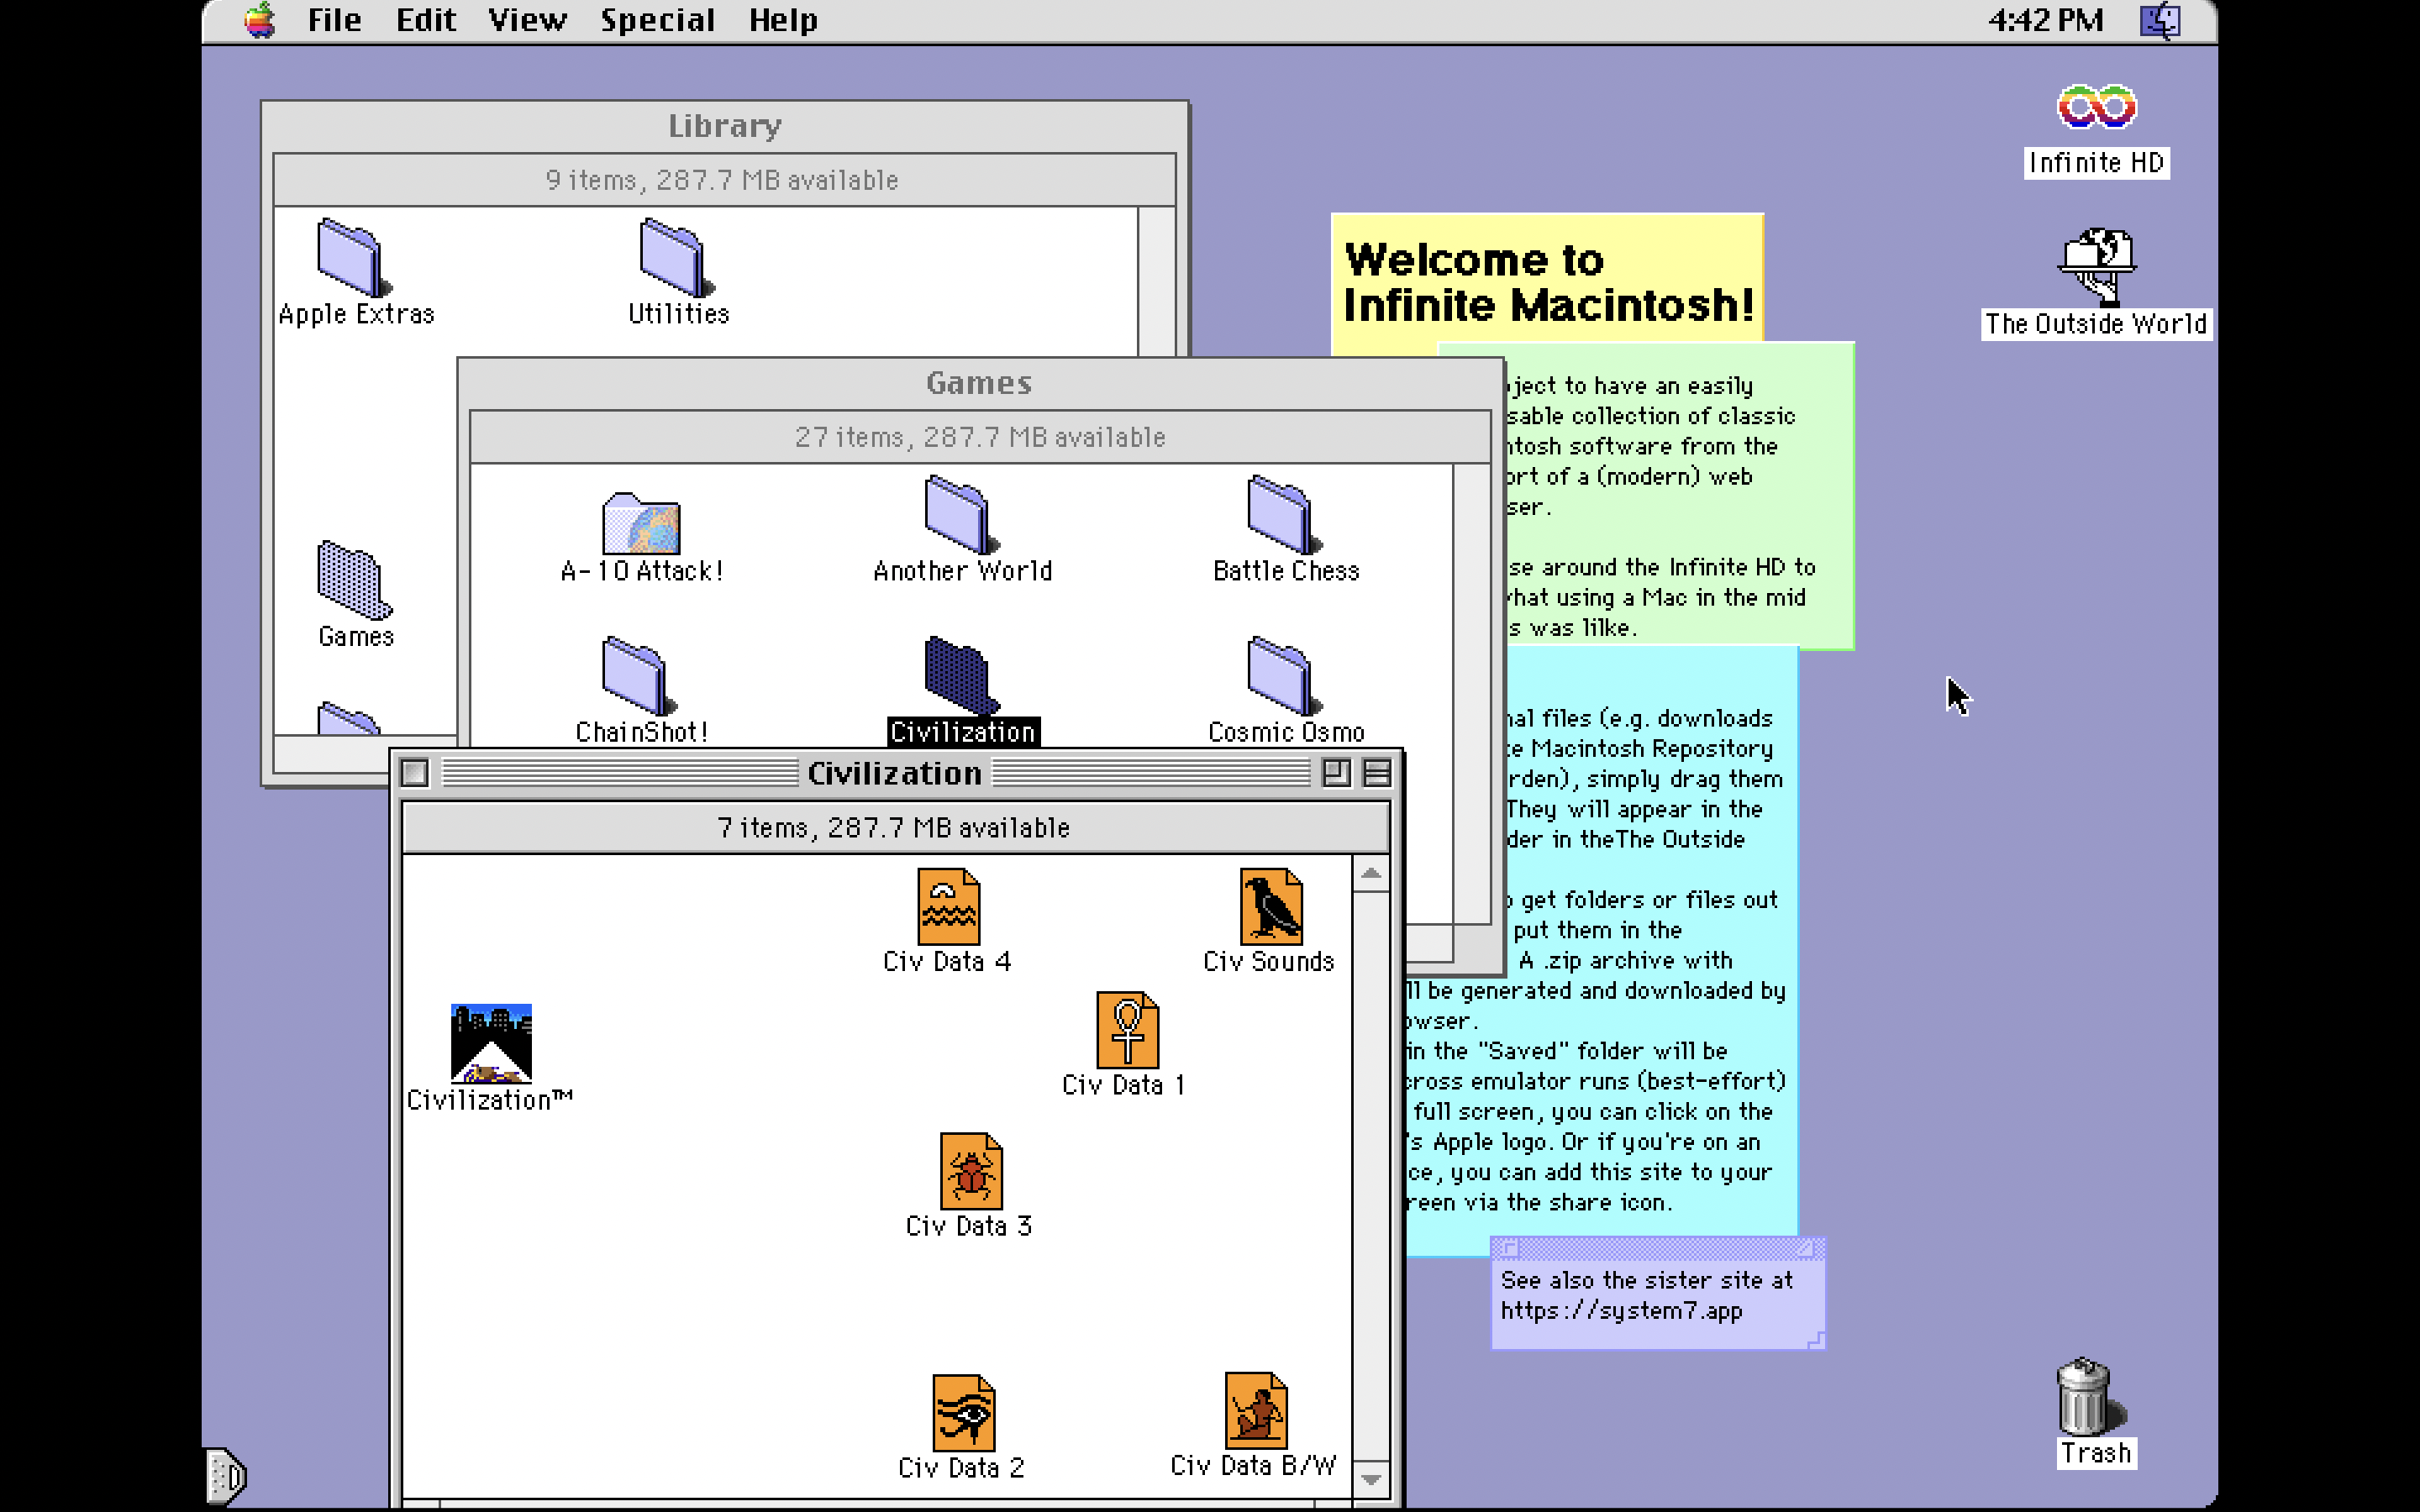Select the Civ Data 4 file
The height and width of the screenshot is (1512, 2420).
948,907
